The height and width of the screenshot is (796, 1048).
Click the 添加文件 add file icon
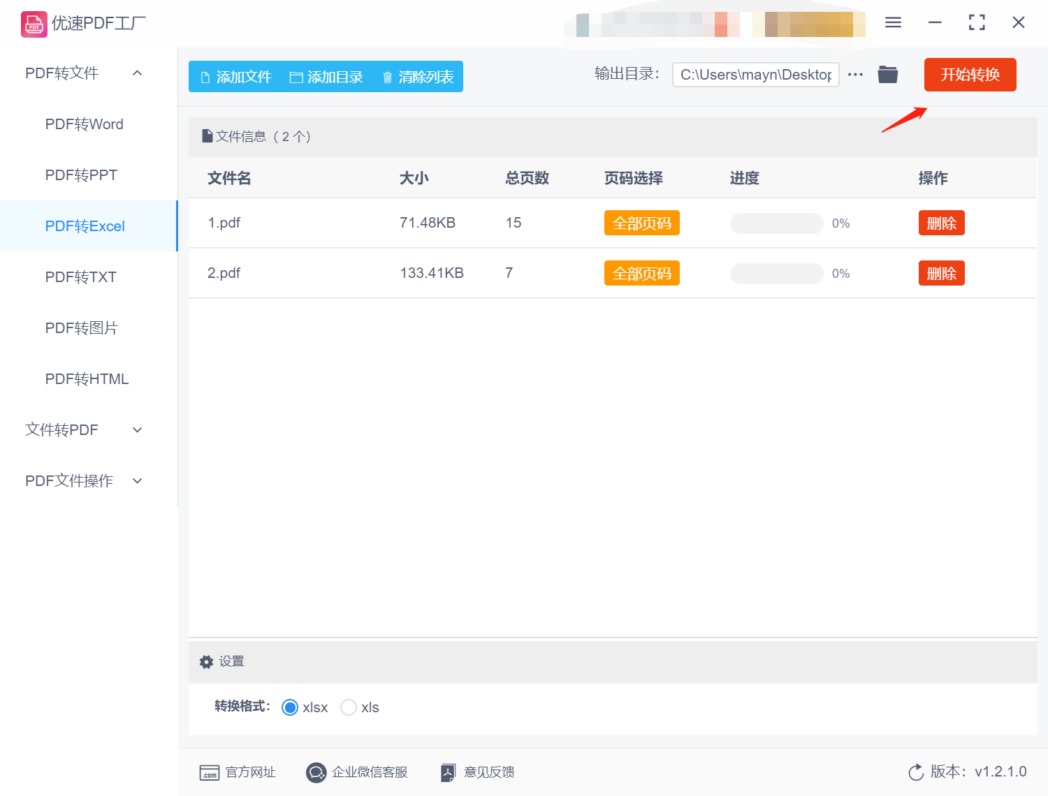pos(206,77)
